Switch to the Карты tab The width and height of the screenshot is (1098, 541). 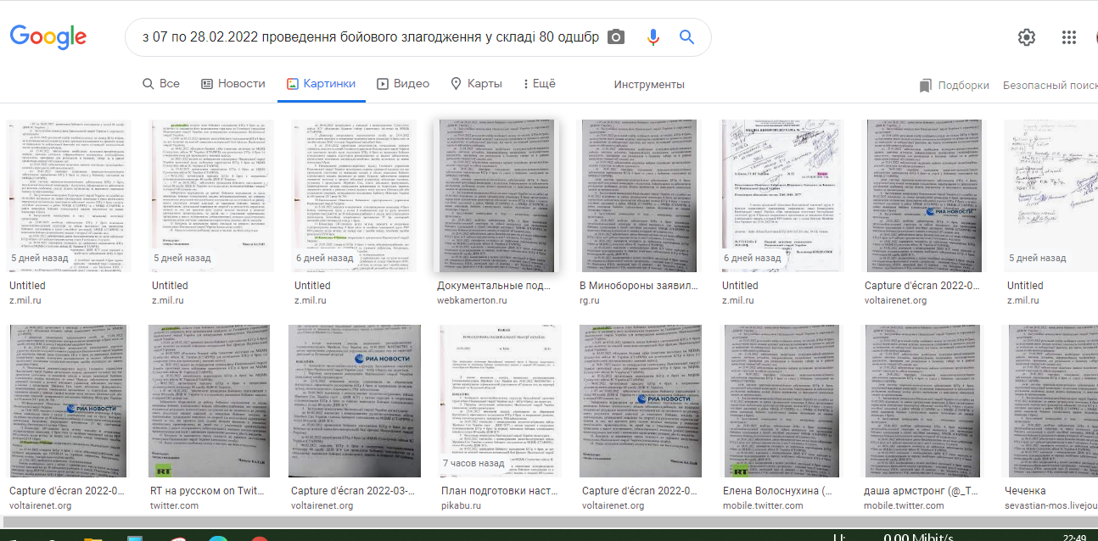point(476,84)
